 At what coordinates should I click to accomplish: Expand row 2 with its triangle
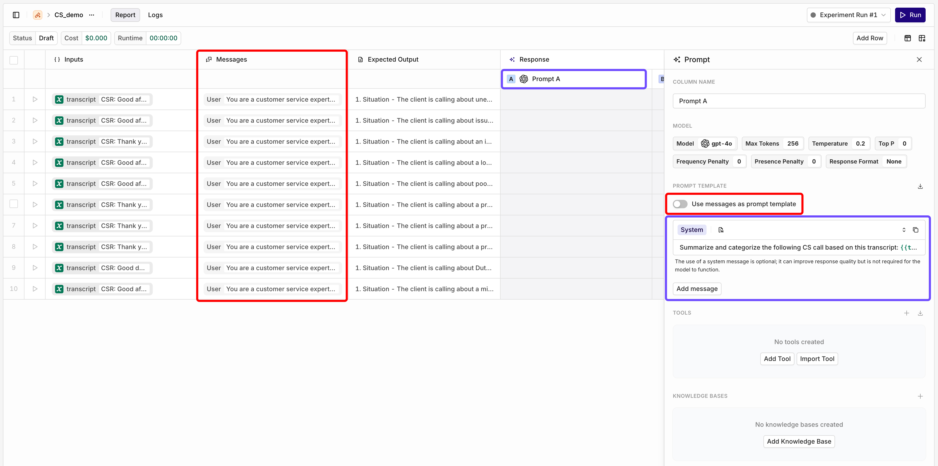[x=35, y=121]
